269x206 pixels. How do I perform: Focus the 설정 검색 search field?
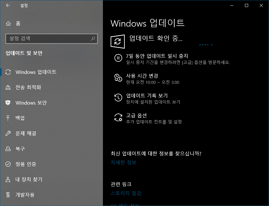(52, 39)
